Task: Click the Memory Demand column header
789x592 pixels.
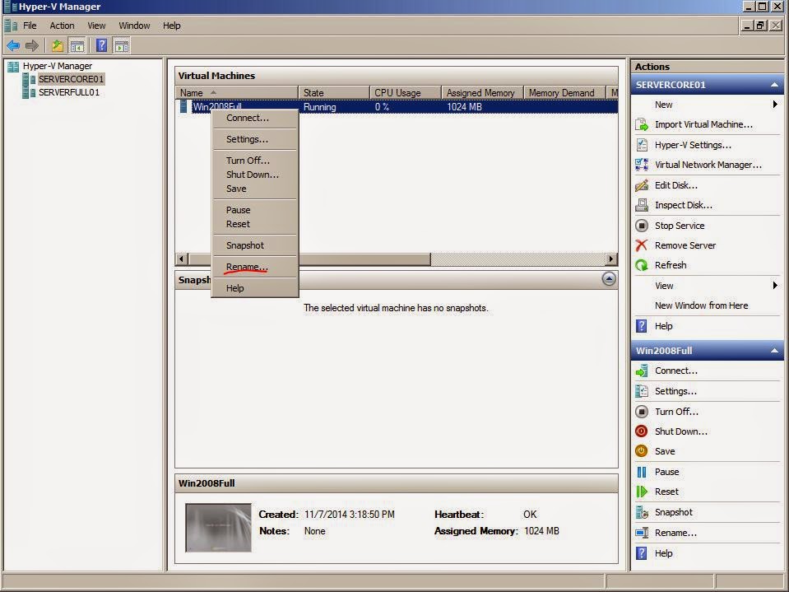Action: tap(564, 92)
